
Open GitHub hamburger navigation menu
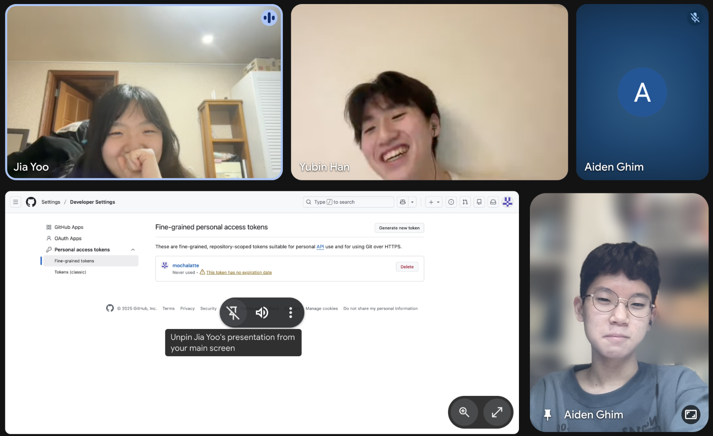16,202
